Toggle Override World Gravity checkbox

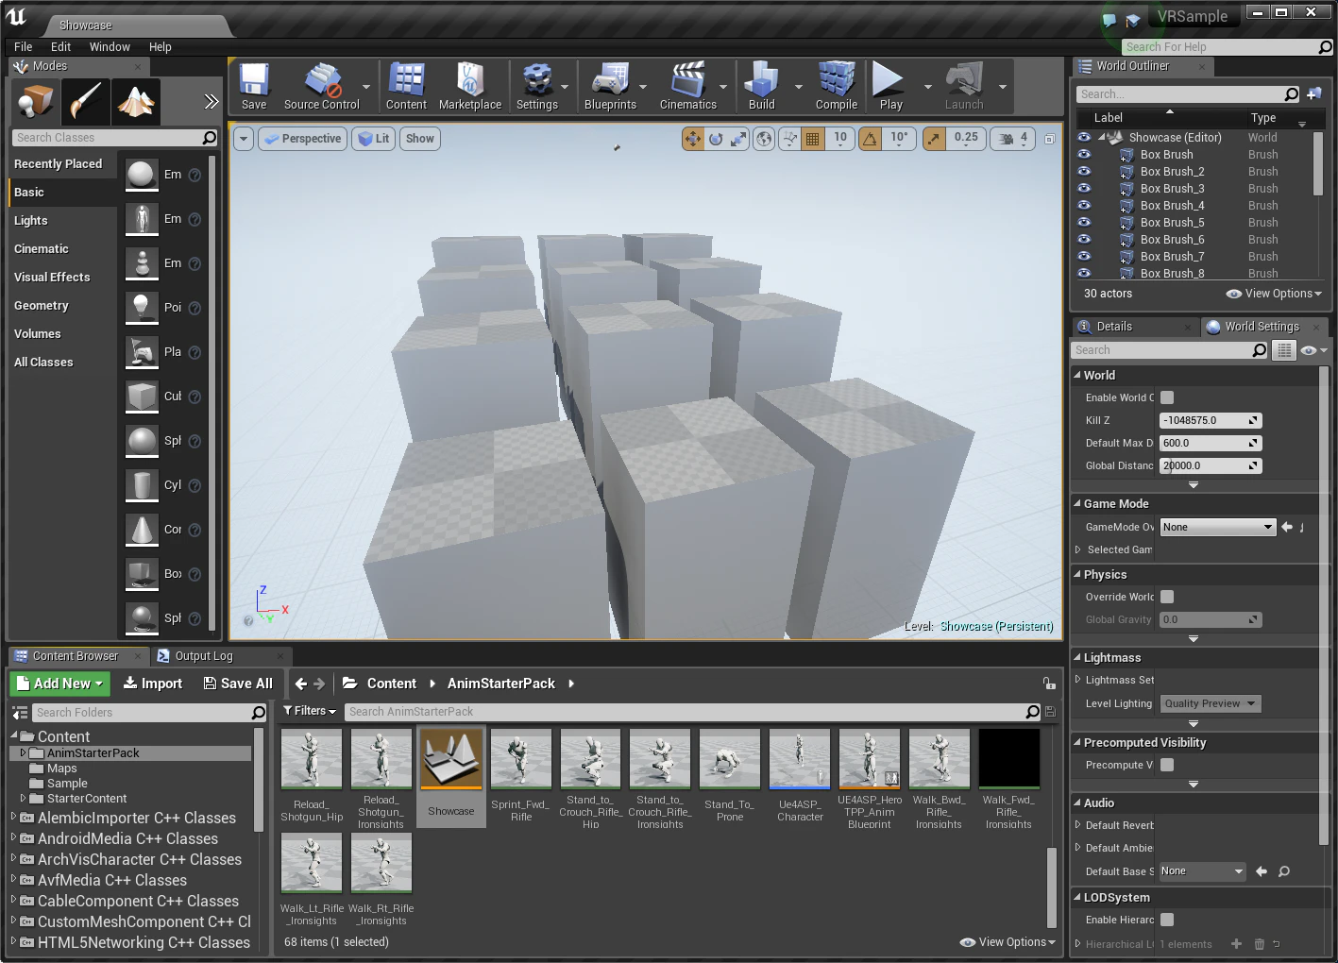[1167, 597]
